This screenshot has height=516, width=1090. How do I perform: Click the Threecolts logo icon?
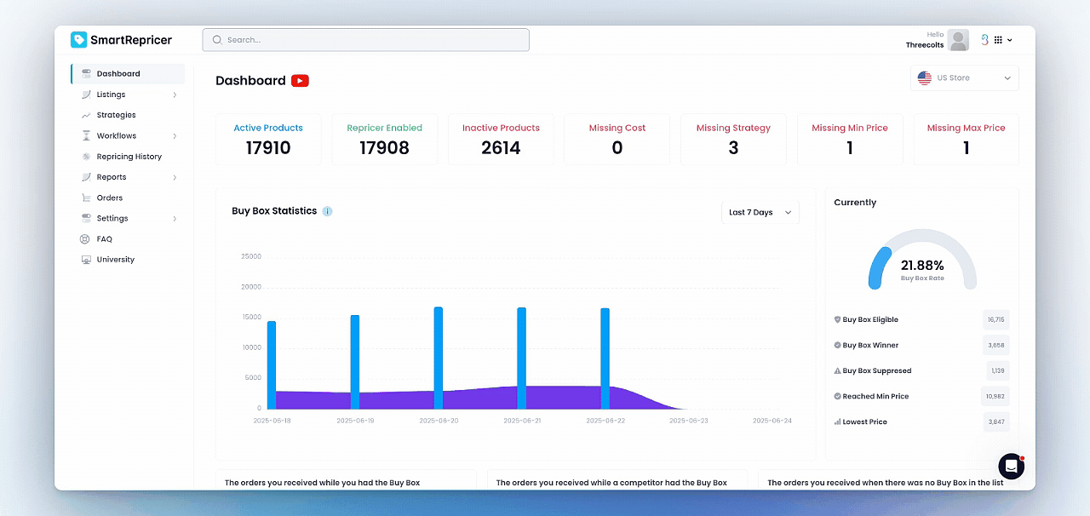984,40
